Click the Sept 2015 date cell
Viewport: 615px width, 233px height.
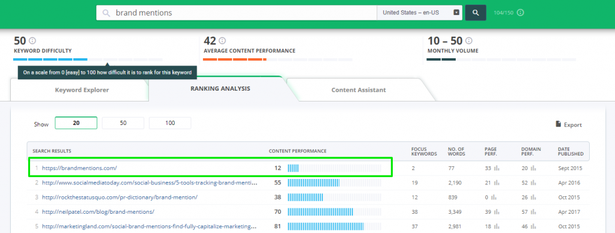571,168
